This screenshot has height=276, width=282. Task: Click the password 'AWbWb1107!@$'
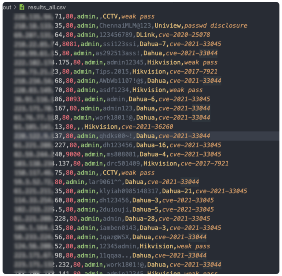point(121,81)
